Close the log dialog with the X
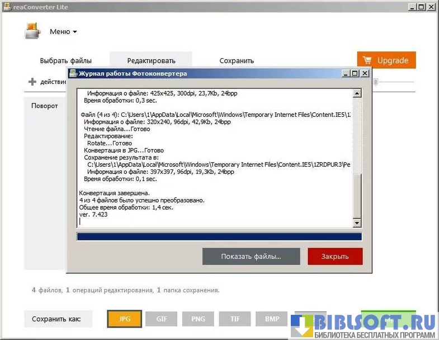The image size is (439, 340). coord(365,73)
